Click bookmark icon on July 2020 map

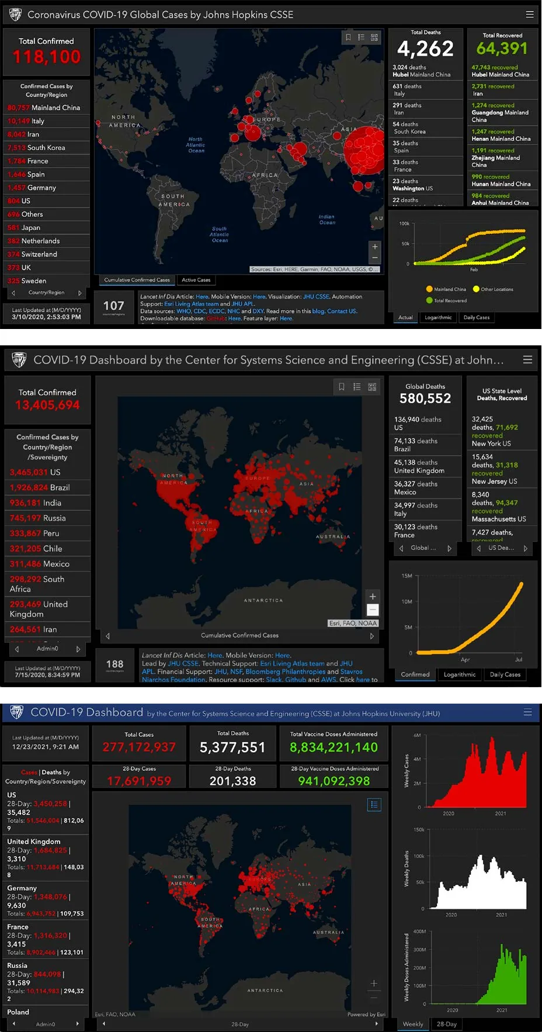[x=342, y=387]
